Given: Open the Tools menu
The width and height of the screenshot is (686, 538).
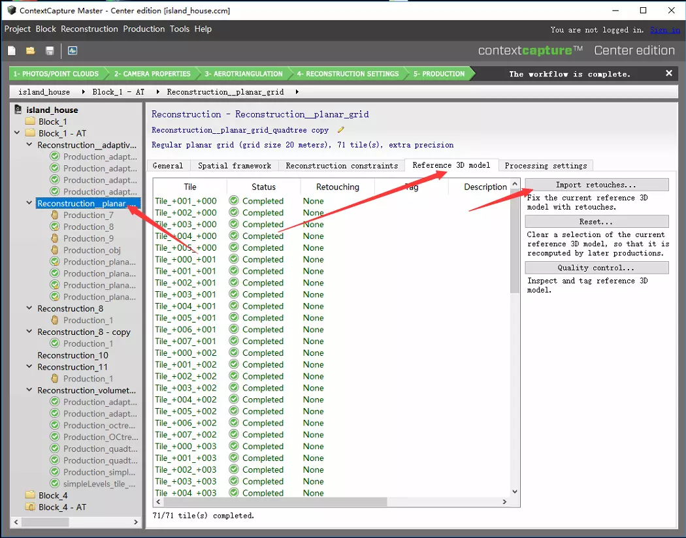Looking at the screenshot, I should coord(180,29).
